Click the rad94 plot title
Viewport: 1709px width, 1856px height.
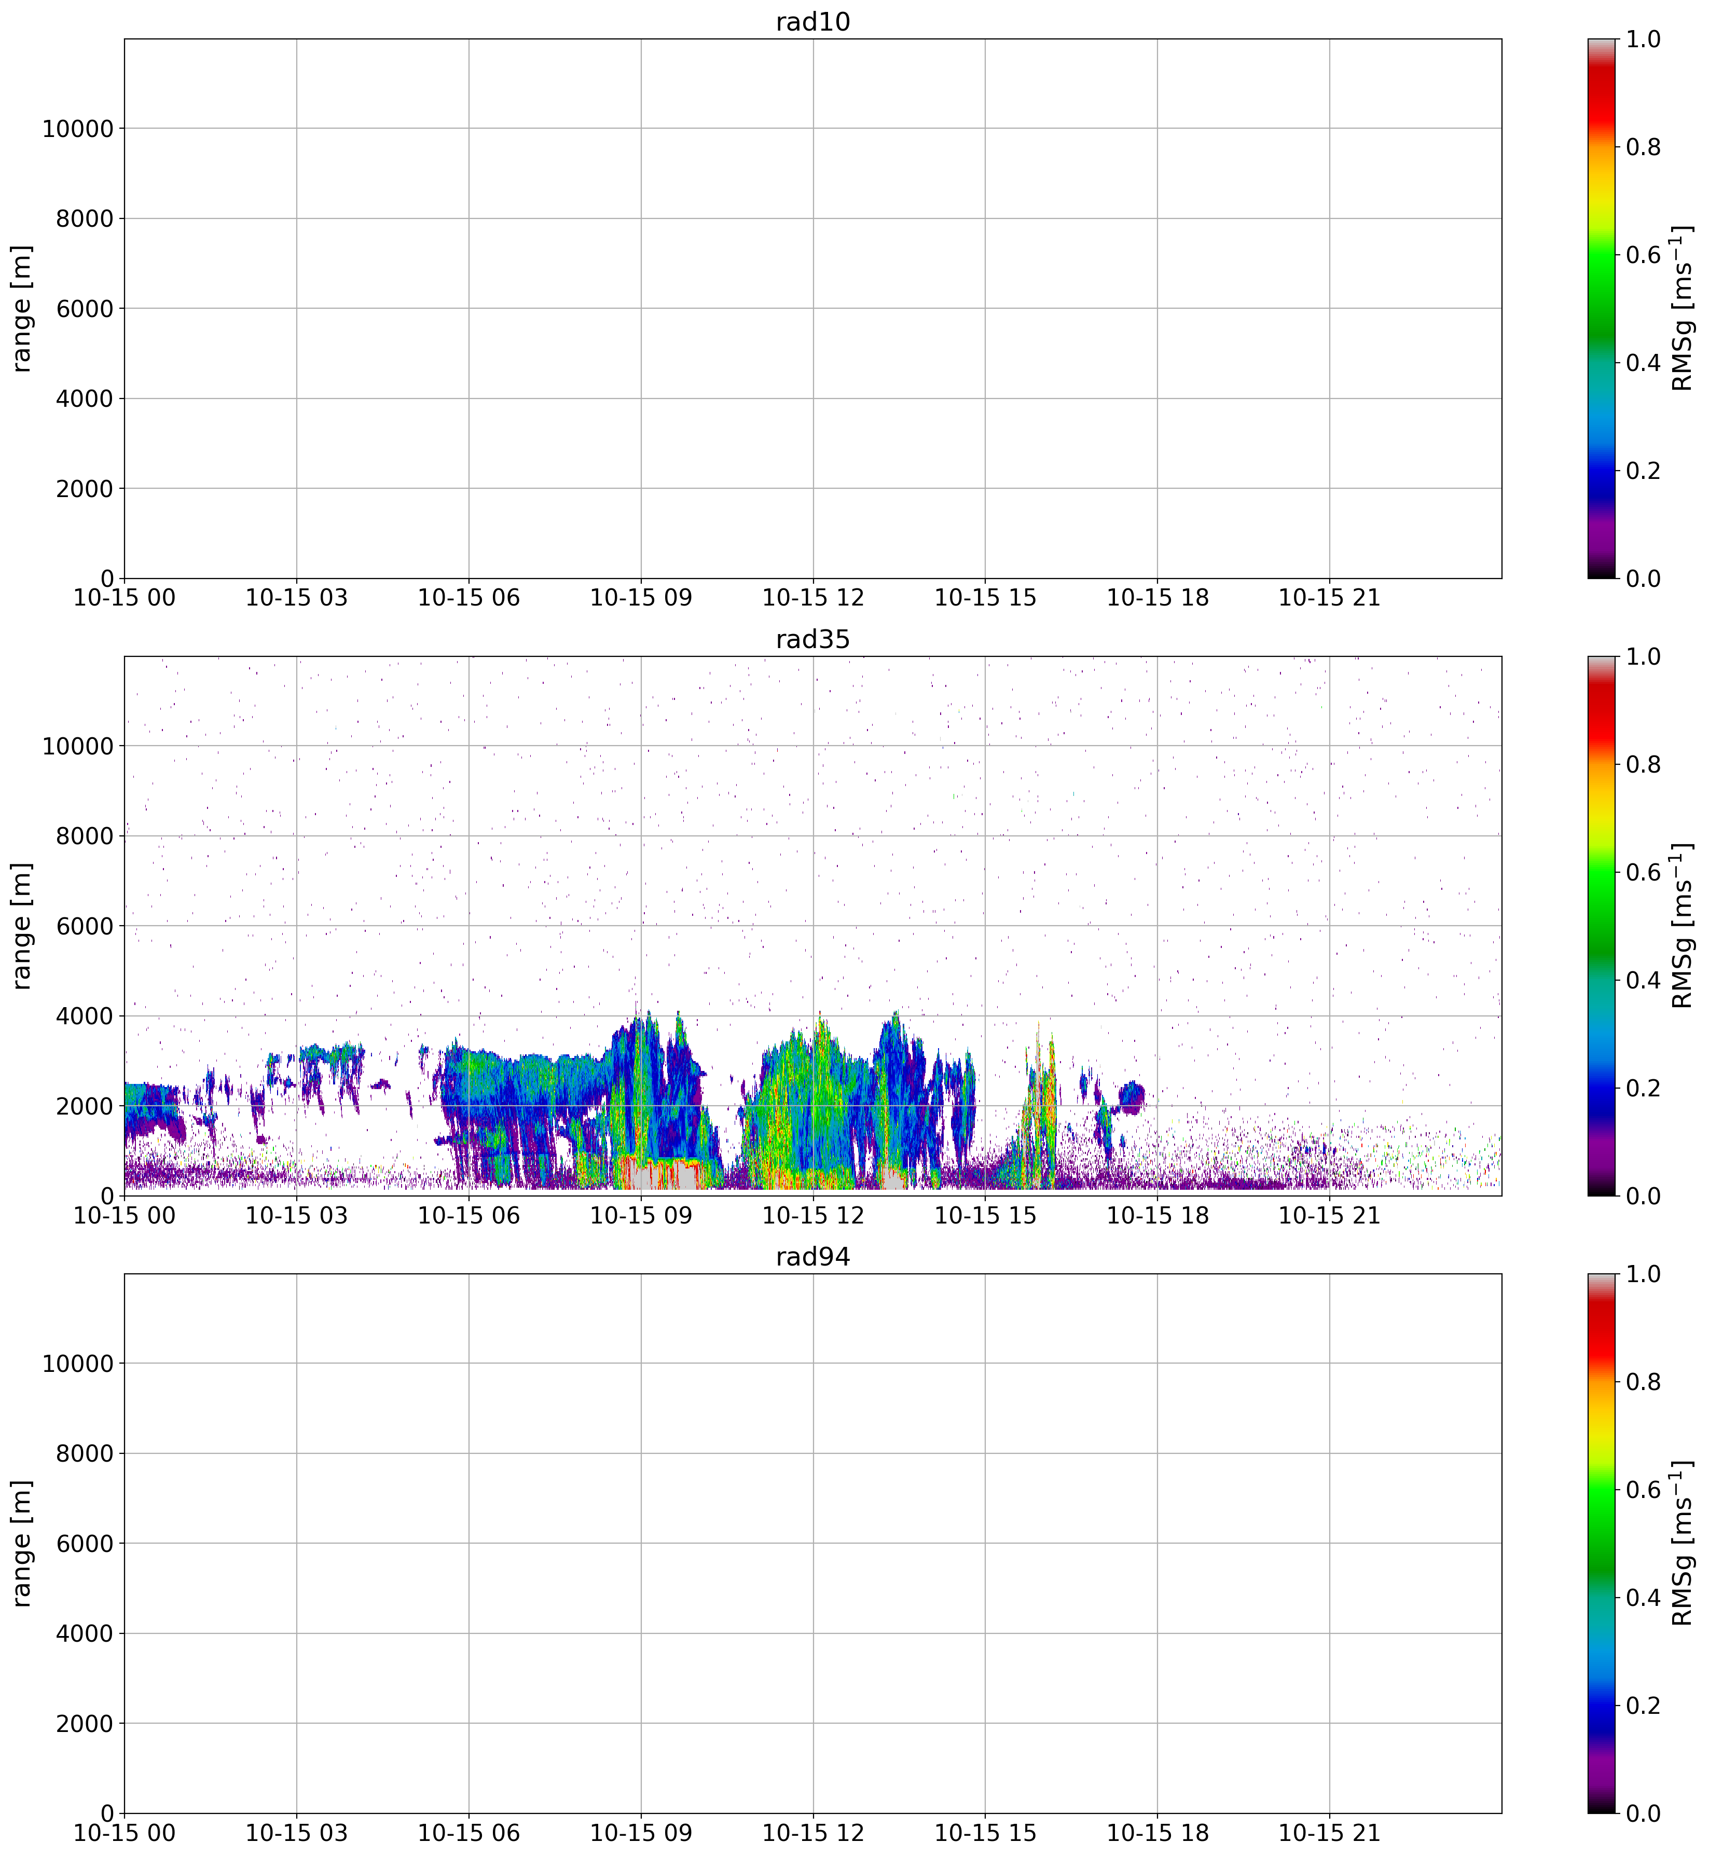click(812, 1257)
